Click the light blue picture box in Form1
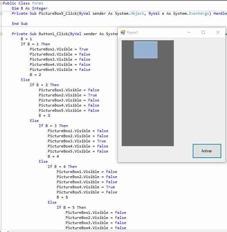 145,50
